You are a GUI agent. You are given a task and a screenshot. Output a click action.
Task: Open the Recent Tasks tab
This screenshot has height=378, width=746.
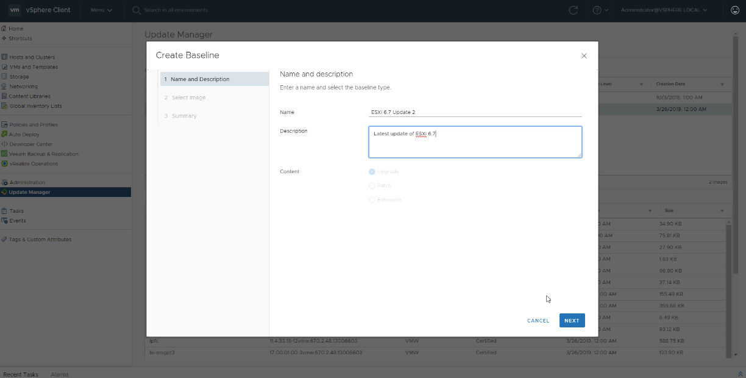(21, 374)
